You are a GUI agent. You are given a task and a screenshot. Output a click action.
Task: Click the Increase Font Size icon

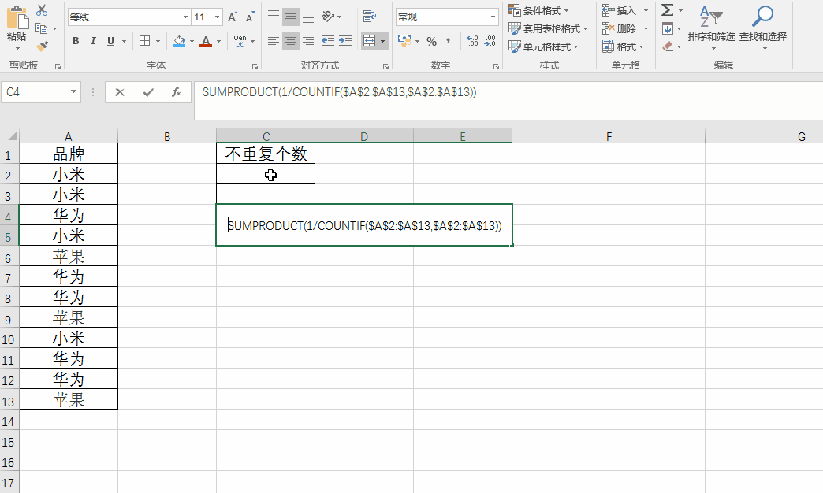pos(233,17)
